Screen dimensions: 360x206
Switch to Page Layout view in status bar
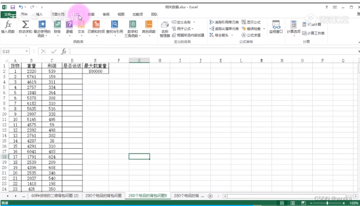pyautogui.click(x=293, y=203)
